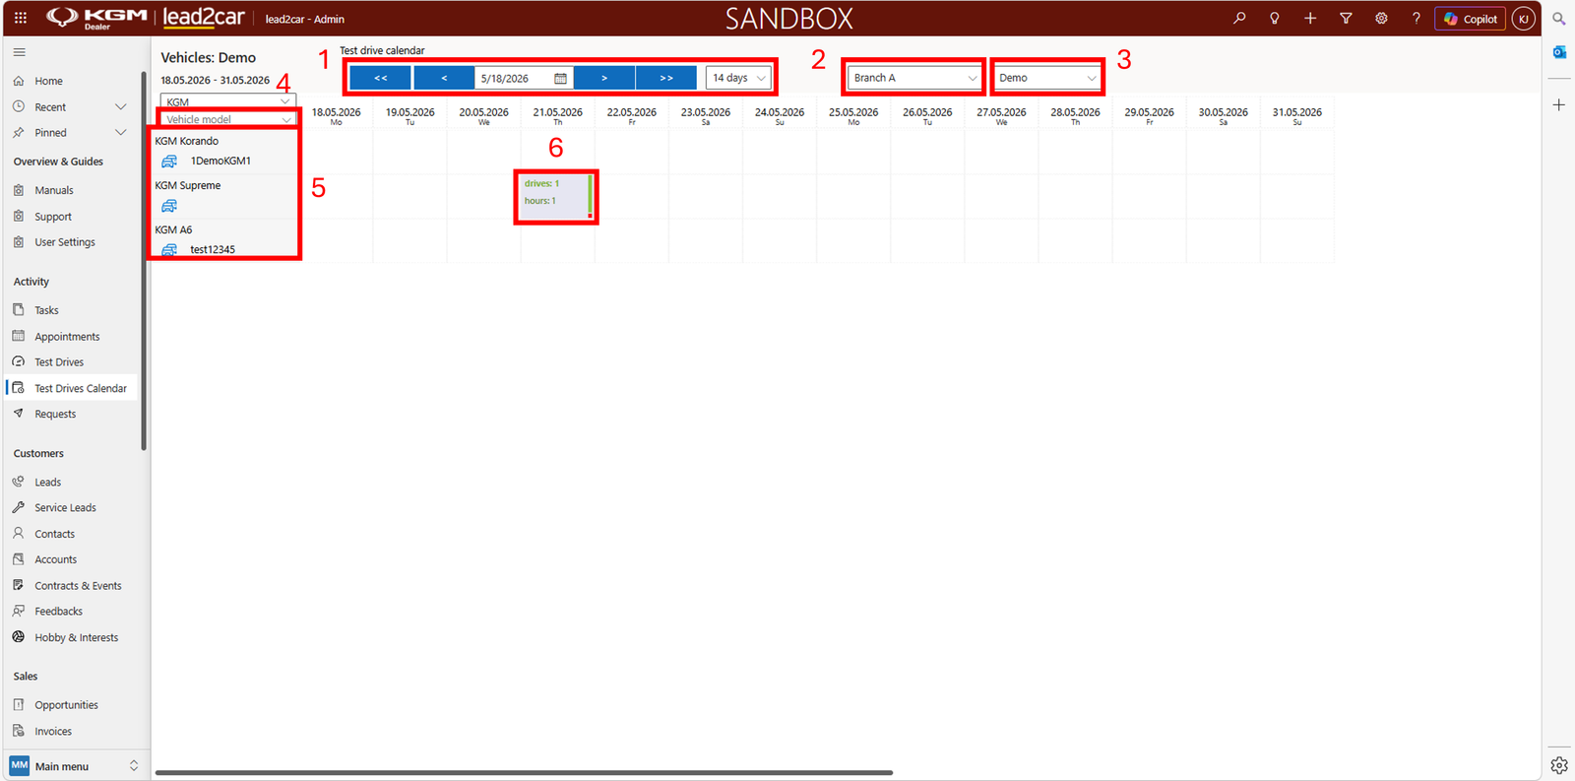
Task: Open the Branch A dropdown
Action: 914,78
